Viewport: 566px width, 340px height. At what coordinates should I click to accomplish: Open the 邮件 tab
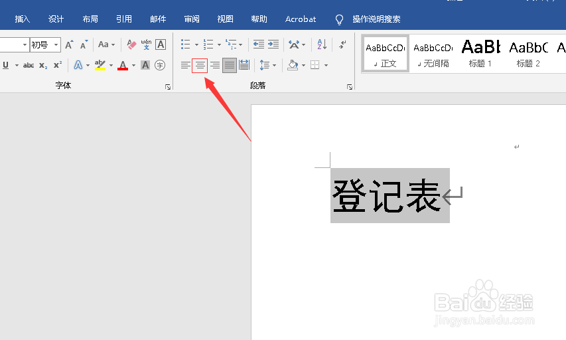coord(158,19)
